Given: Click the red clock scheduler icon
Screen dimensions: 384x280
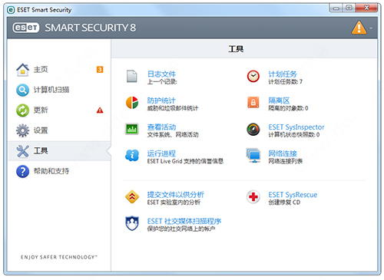Looking at the screenshot, I should click(253, 76).
